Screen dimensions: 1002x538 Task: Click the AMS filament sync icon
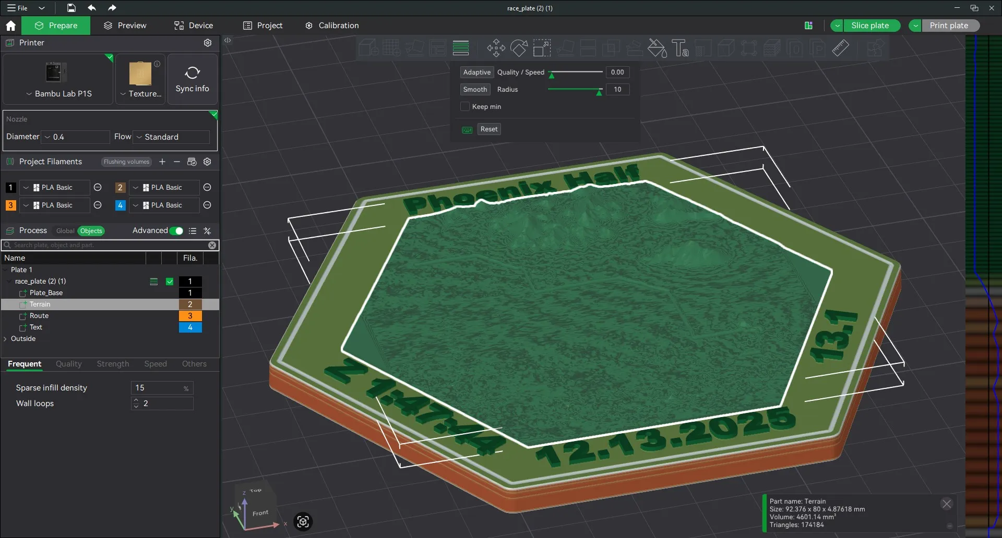point(192,162)
